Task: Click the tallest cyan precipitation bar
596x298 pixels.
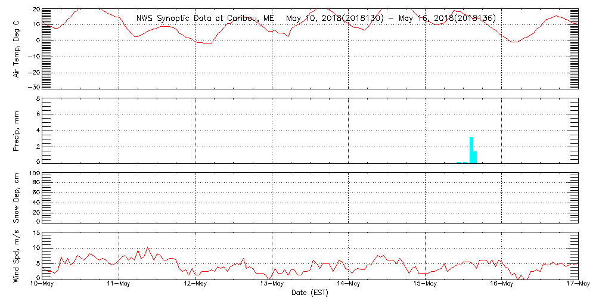Action: tap(471, 150)
